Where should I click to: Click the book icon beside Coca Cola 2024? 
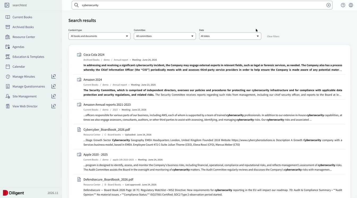pos(79,55)
